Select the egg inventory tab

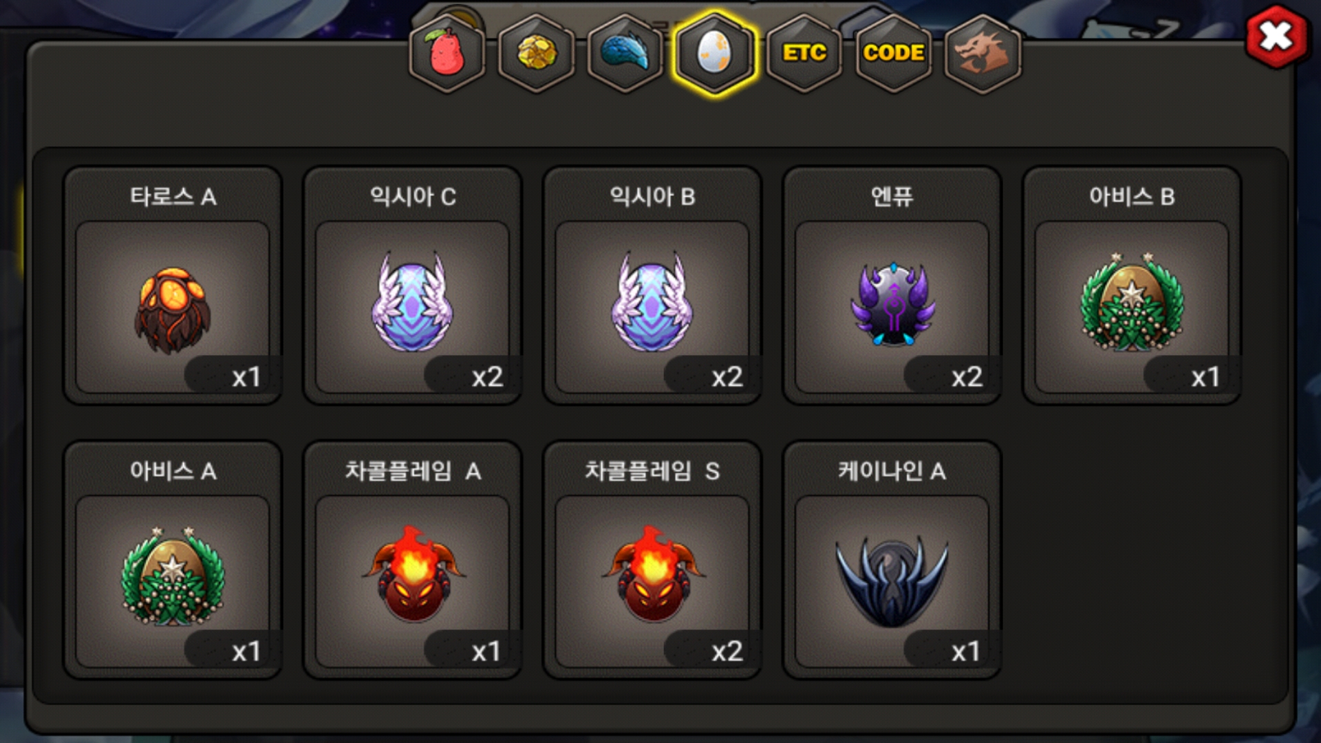715,53
